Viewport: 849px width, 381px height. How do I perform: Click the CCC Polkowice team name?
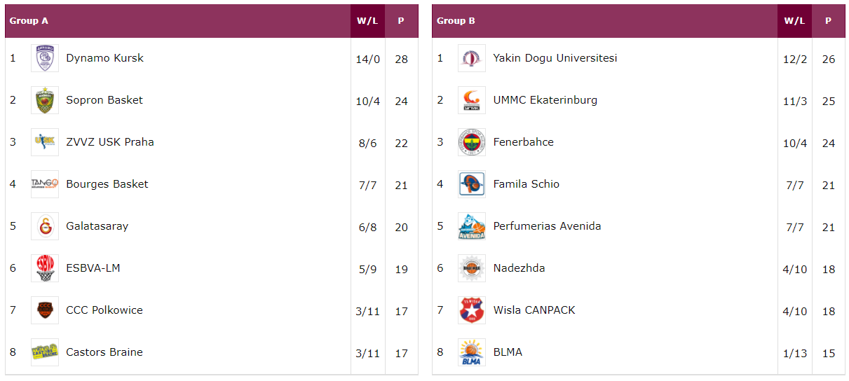tap(104, 310)
